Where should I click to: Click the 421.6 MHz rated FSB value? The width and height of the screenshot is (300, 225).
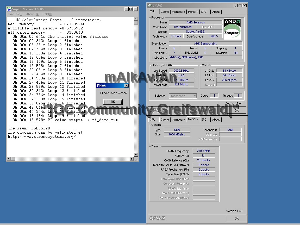[181, 84]
